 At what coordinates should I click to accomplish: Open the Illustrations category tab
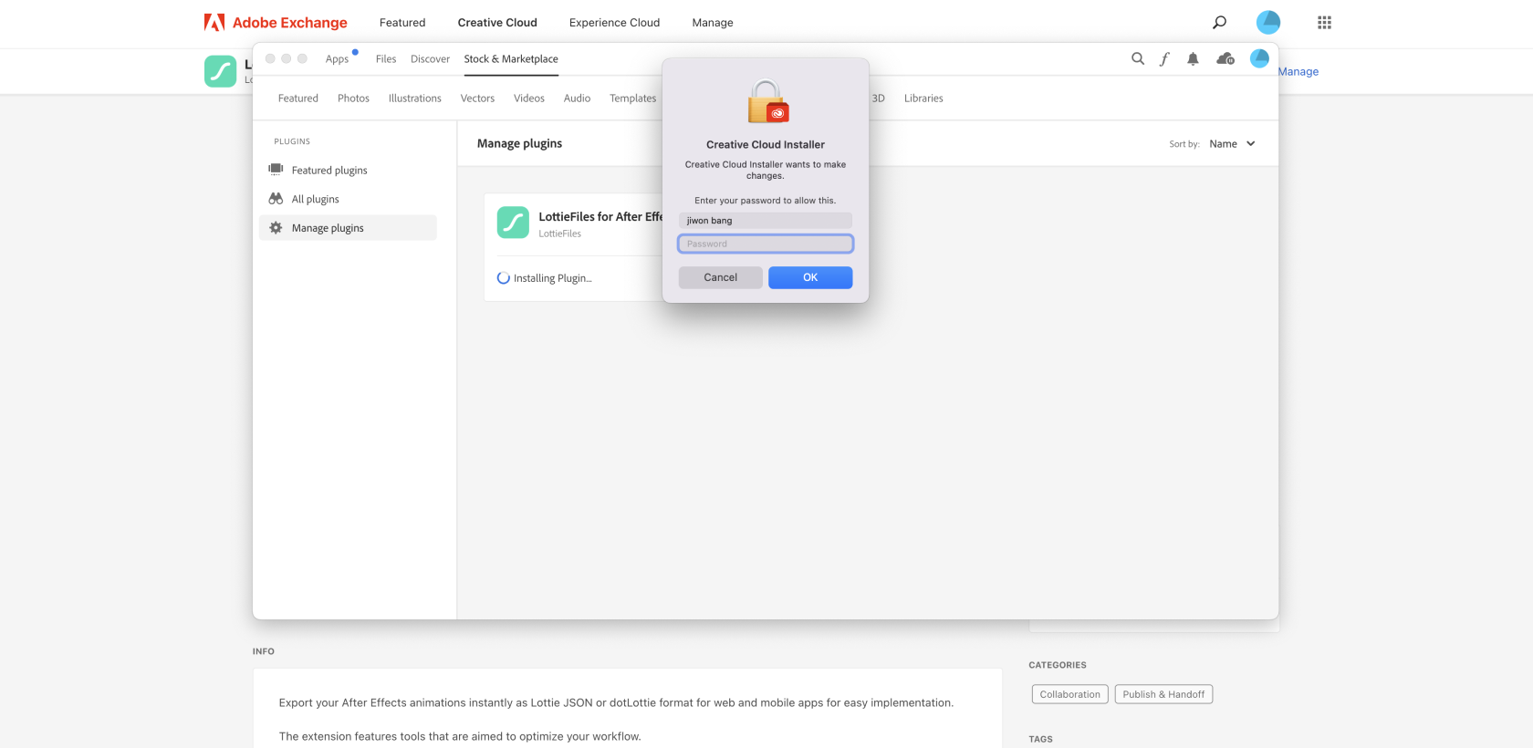(415, 99)
